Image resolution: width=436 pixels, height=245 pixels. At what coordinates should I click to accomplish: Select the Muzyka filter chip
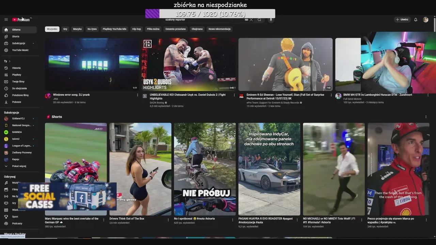click(77, 29)
